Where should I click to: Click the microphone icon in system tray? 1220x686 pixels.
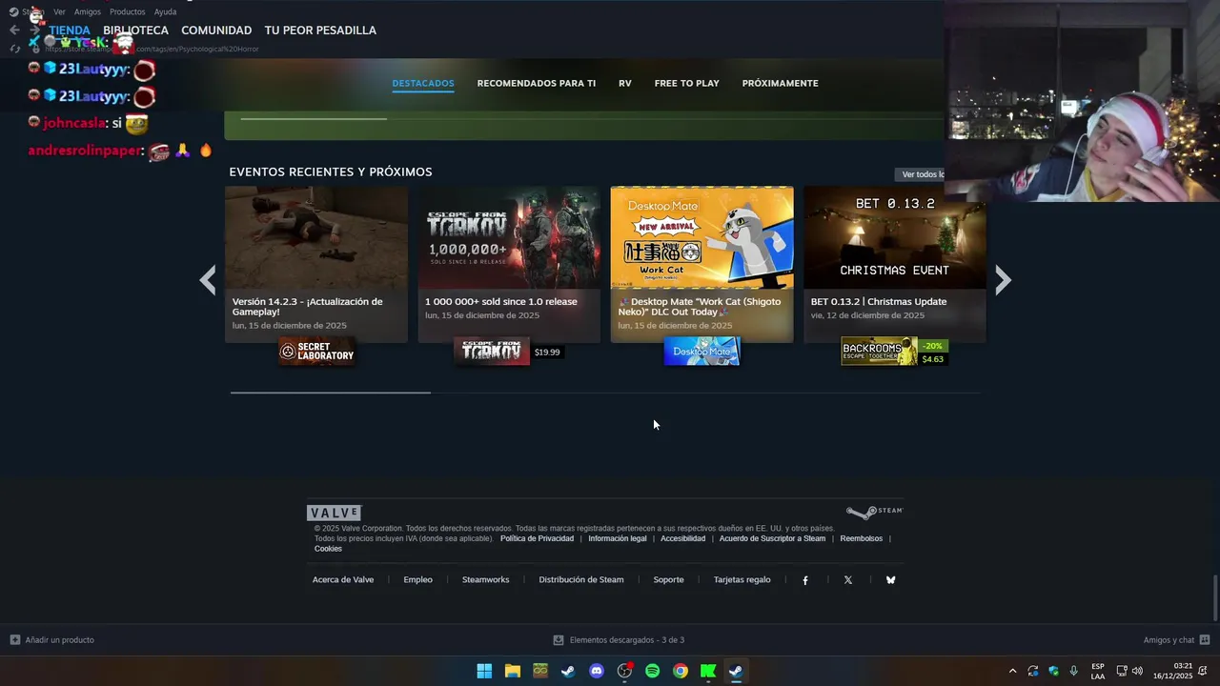[x=1074, y=671]
